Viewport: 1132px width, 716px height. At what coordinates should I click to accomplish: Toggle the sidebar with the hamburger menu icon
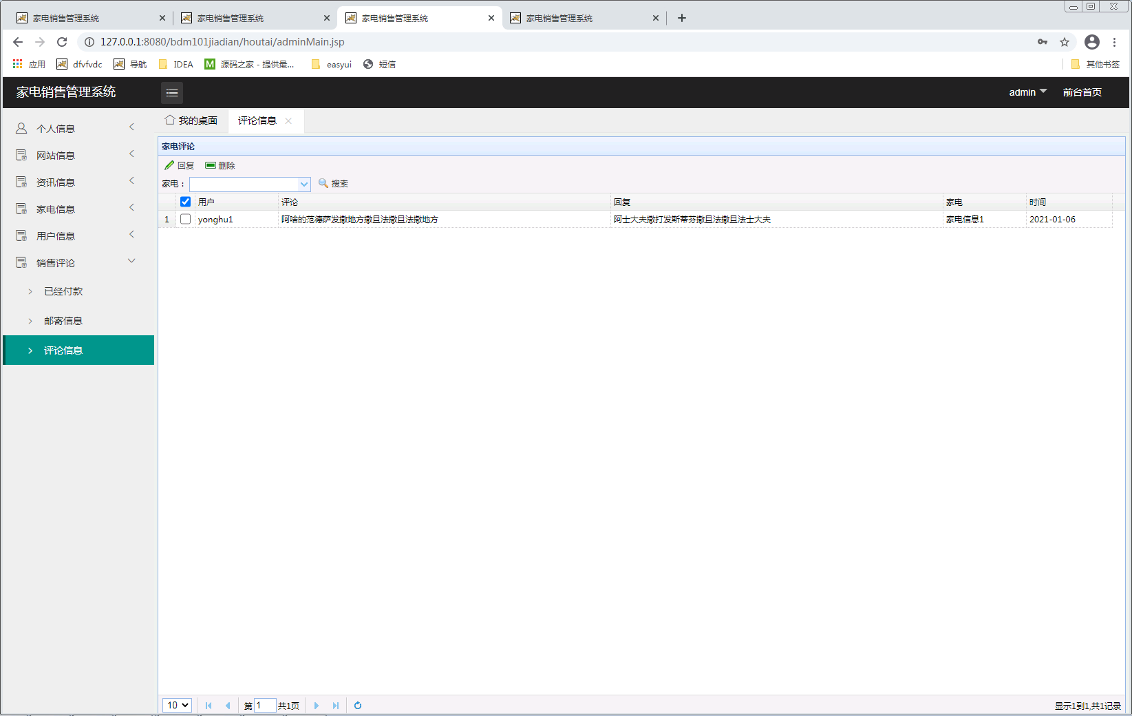(172, 92)
